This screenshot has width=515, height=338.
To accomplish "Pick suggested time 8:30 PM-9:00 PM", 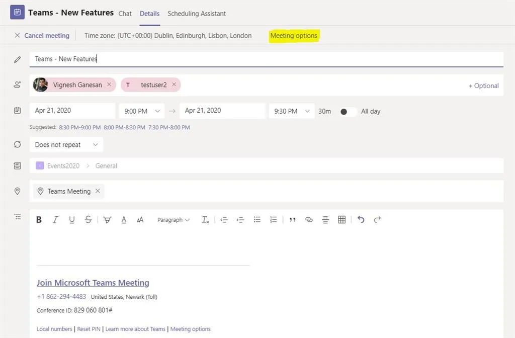I will (80, 127).
